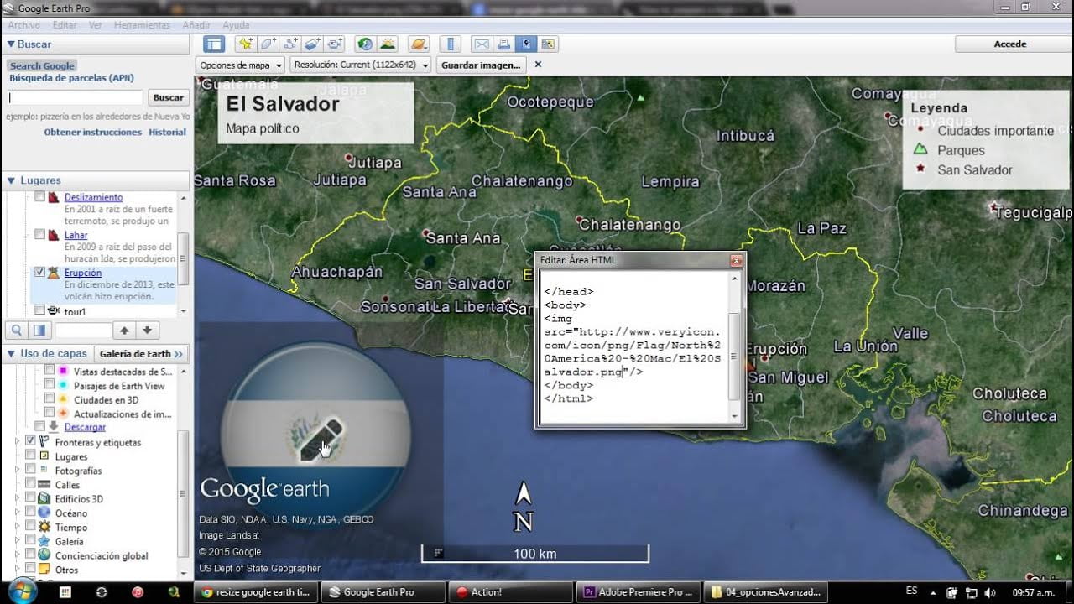Toggle the sidebar visibility icon
This screenshot has width=1074, height=604.
(x=214, y=44)
